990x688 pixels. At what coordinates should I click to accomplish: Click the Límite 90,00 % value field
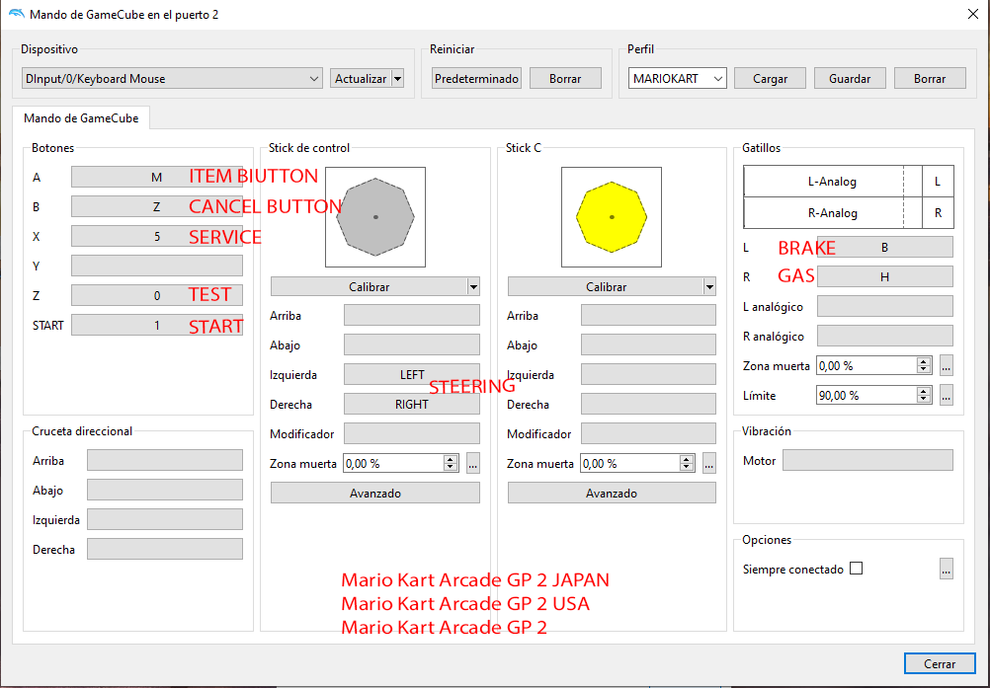[x=866, y=396]
